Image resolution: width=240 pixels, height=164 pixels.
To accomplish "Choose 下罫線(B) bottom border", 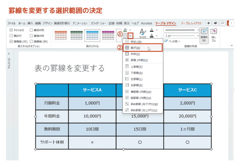I will (142, 73).
